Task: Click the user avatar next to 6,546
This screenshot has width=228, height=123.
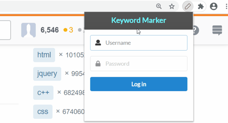Action: (28, 30)
